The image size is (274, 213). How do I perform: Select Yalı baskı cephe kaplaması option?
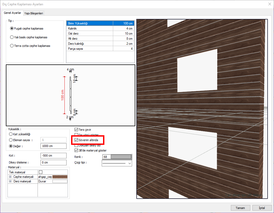[12, 37]
